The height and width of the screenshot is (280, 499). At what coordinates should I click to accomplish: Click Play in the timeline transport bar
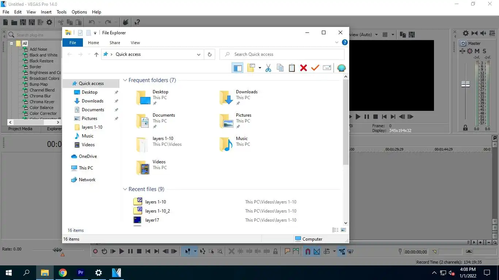pyautogui.click(x=122, y=251)
